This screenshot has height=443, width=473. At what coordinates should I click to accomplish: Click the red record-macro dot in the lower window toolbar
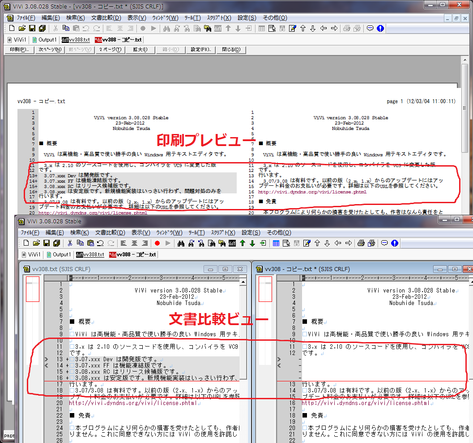pos(157,243)
